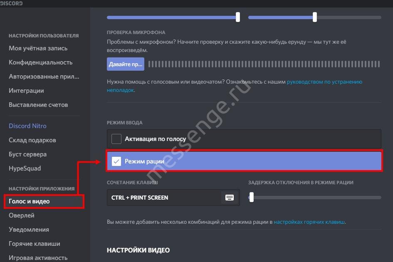Open the Discord Nitro page

point(27,126)
